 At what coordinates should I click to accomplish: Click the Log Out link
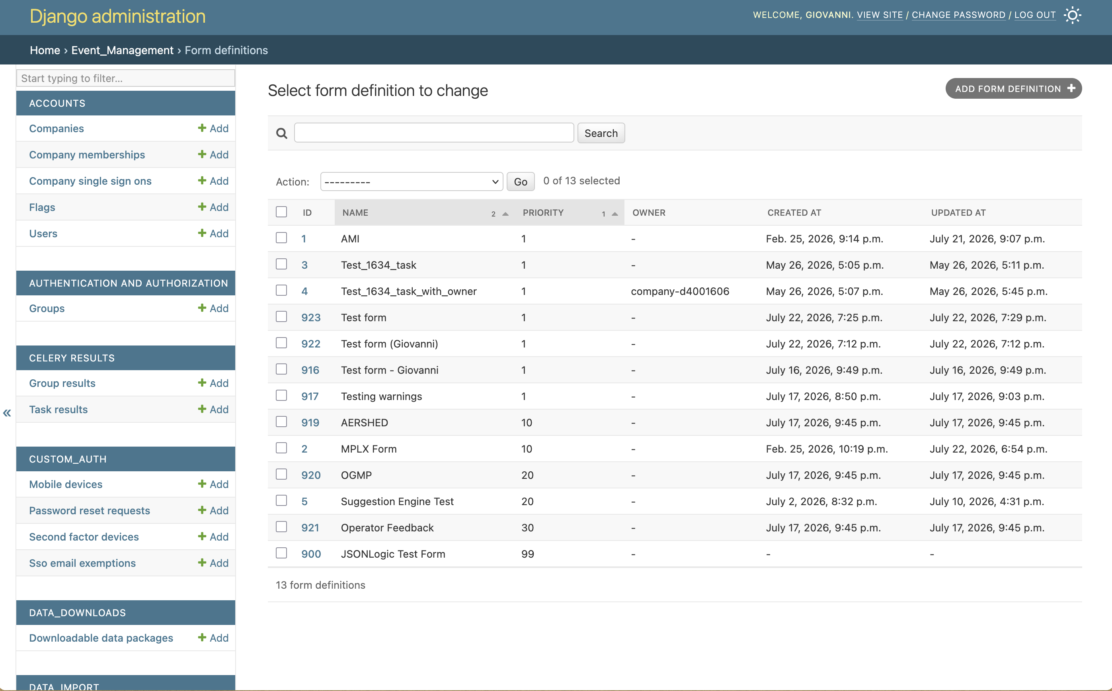1035,15
